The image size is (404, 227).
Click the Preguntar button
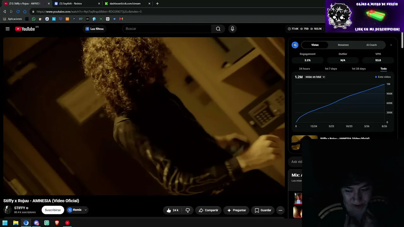(236, 210)
